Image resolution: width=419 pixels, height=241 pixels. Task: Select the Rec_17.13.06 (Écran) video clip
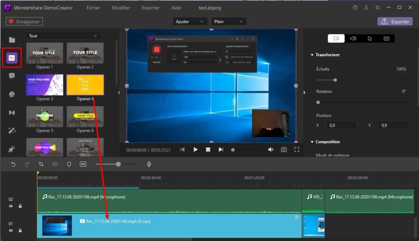pyautogui.click(x=169, y=225)
